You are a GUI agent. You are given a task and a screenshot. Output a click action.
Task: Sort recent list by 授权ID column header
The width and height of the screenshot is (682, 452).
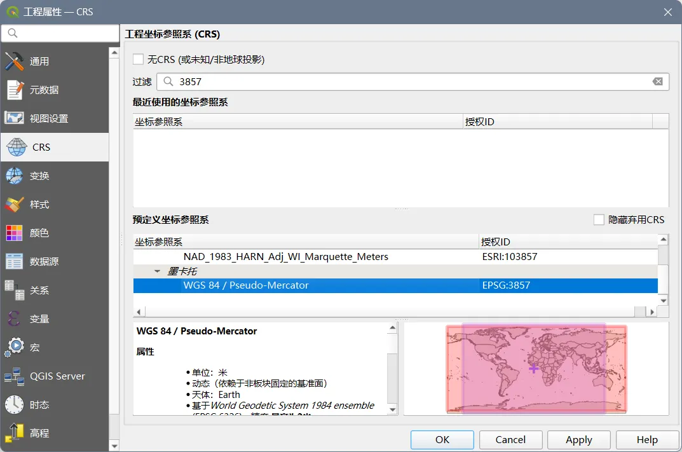click(x=557, y=121)
